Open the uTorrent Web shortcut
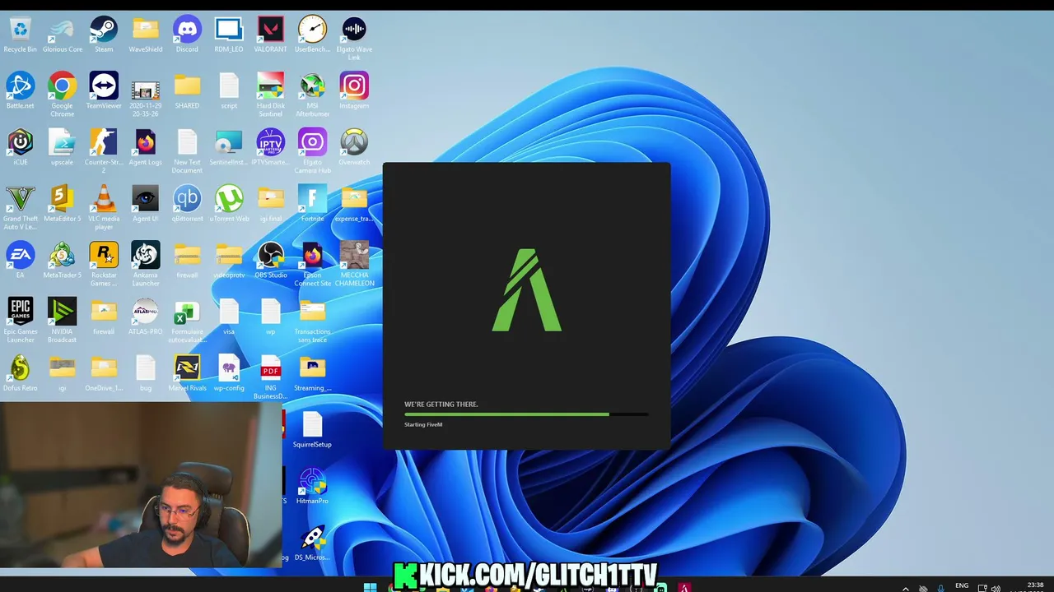Image resolution: width=1054 pixels, height=592 pixels. pos(229,199)
